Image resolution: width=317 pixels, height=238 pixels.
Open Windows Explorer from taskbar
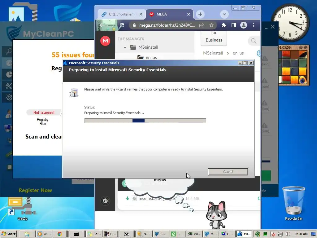pyautogui.click(x=27, y=234)
